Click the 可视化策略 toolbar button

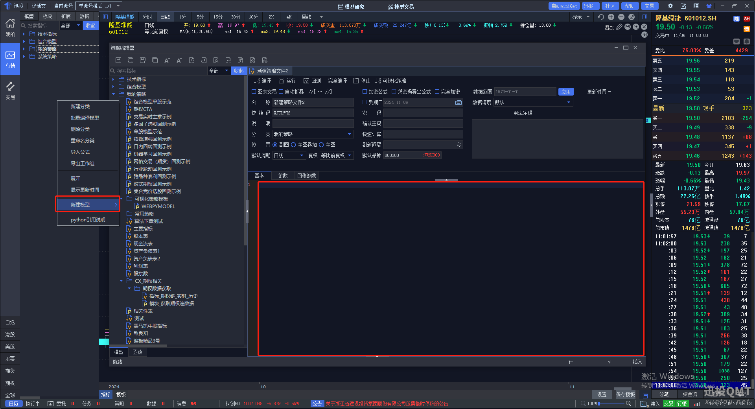point(390,81)
